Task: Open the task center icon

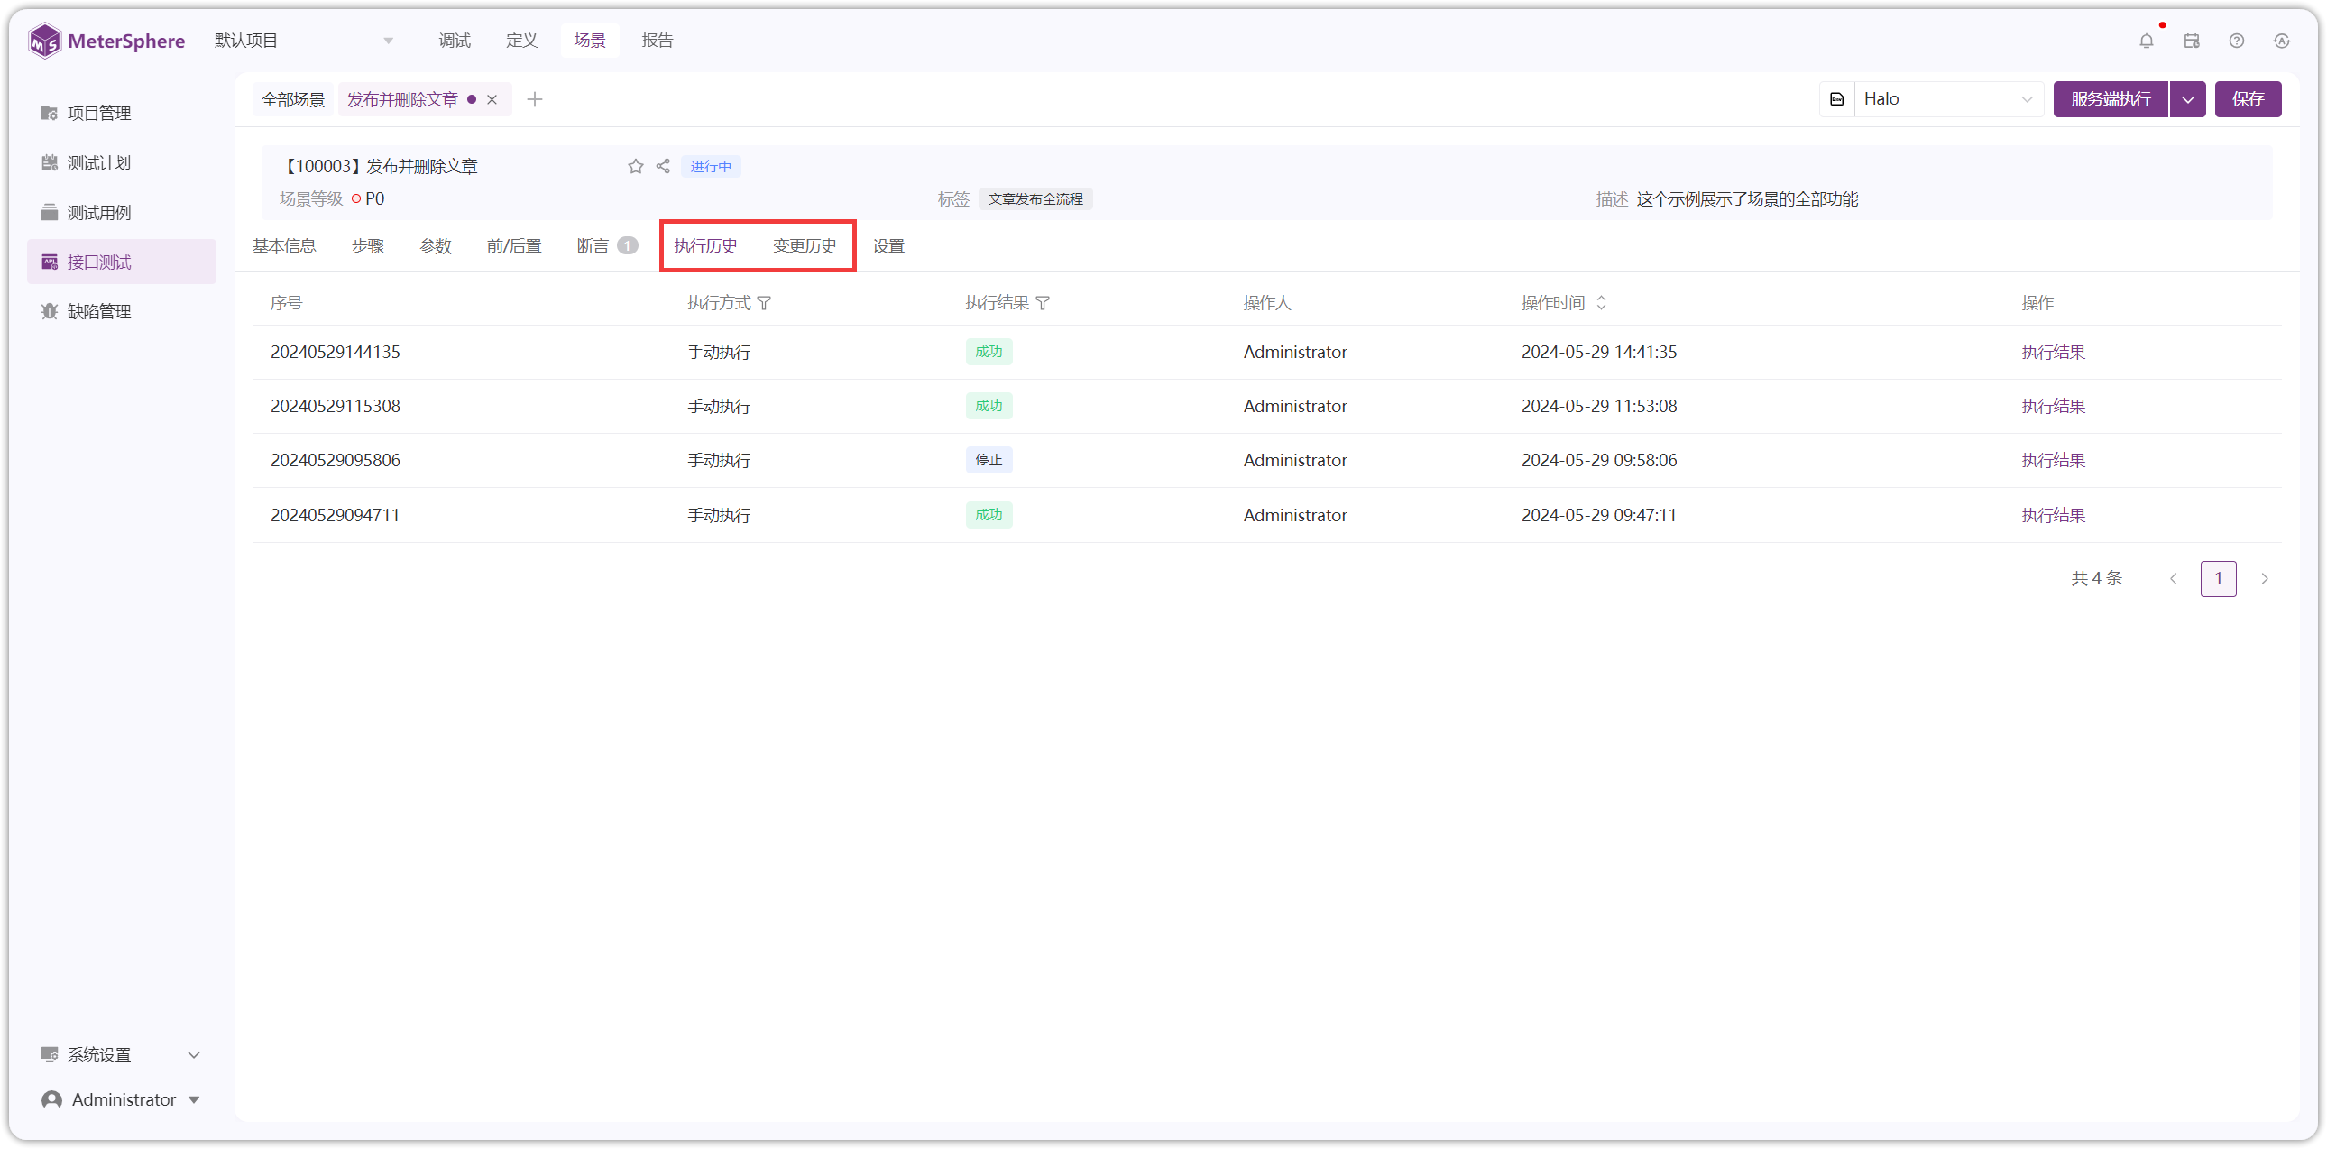Action: (2192, 41)
